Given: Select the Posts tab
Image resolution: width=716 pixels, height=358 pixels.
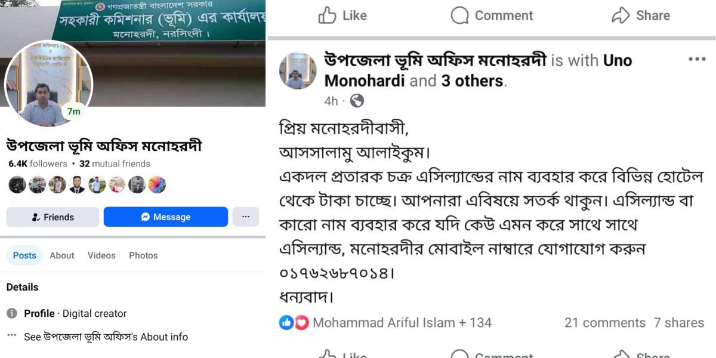Looking at the screenshot, I should tap(24, 255).
